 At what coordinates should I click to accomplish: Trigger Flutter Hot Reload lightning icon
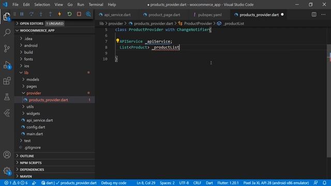point(60,14)
